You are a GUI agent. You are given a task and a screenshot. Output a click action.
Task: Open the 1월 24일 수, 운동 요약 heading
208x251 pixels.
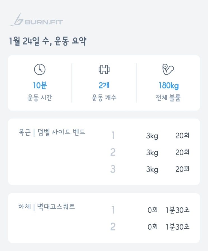[48, 41]
